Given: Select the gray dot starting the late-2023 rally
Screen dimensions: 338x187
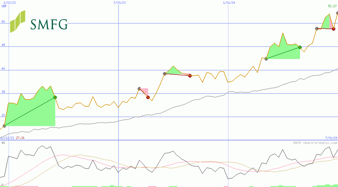Looking at the screenshot, I should click(266, 59).
